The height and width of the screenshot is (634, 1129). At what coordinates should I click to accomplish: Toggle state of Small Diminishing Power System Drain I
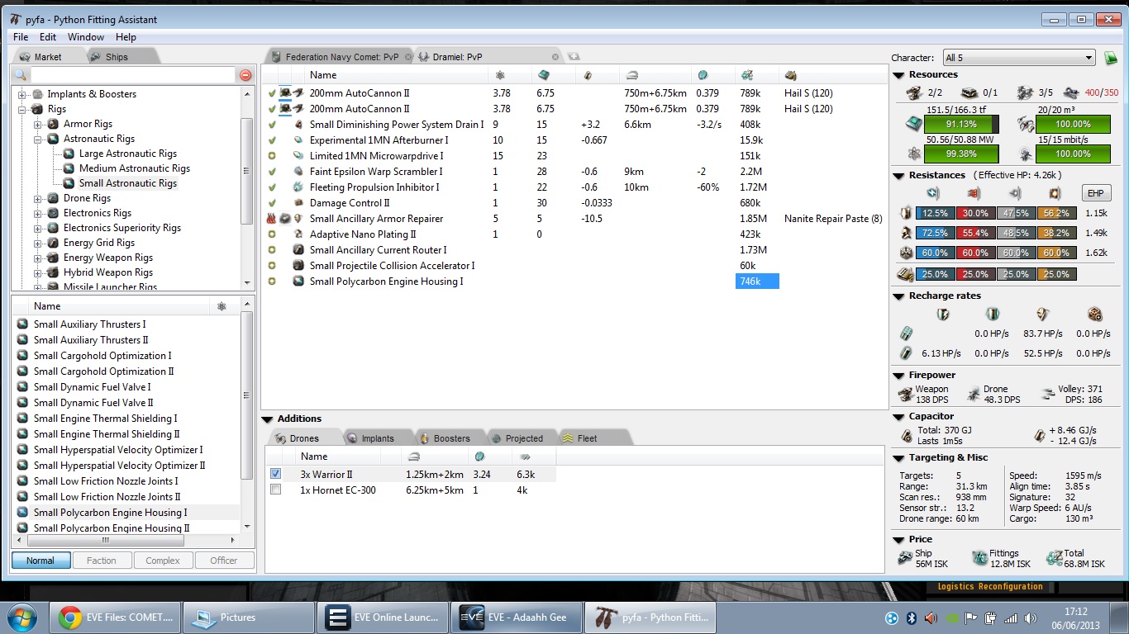[x=272, y=125]
